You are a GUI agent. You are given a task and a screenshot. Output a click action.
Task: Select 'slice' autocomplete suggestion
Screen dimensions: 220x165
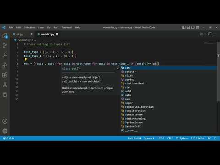168,76
